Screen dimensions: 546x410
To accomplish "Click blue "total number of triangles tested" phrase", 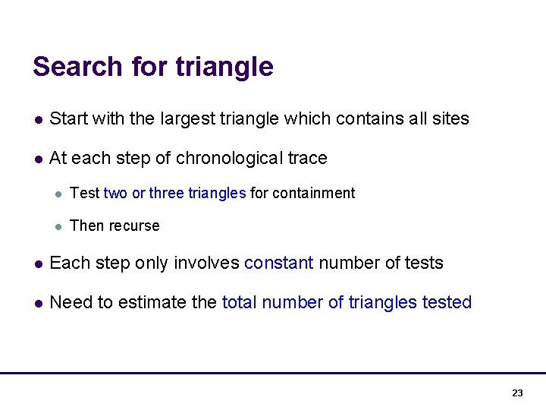I will [x=347, y=302].
